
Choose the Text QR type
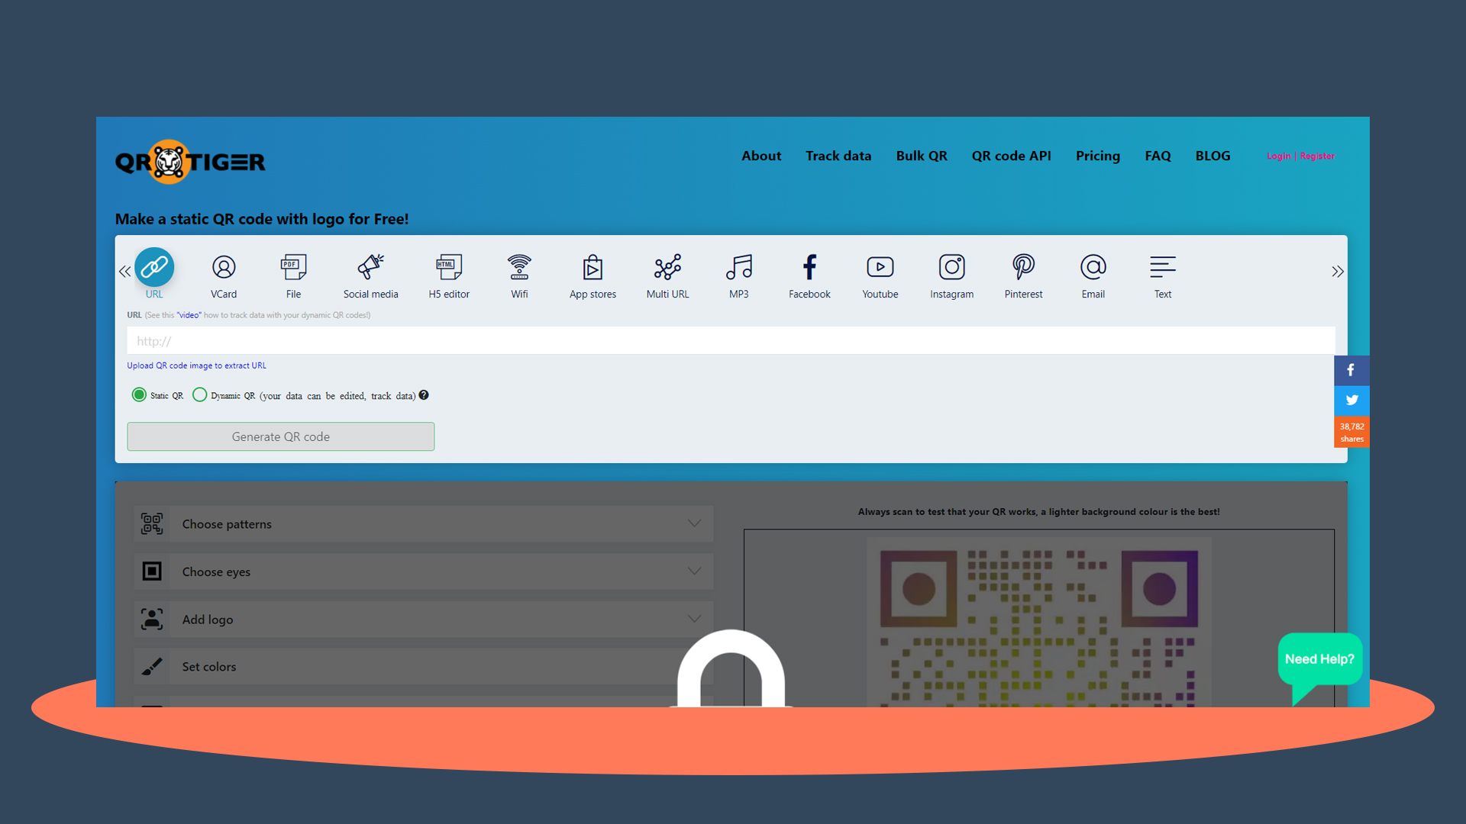[1162, 267]
